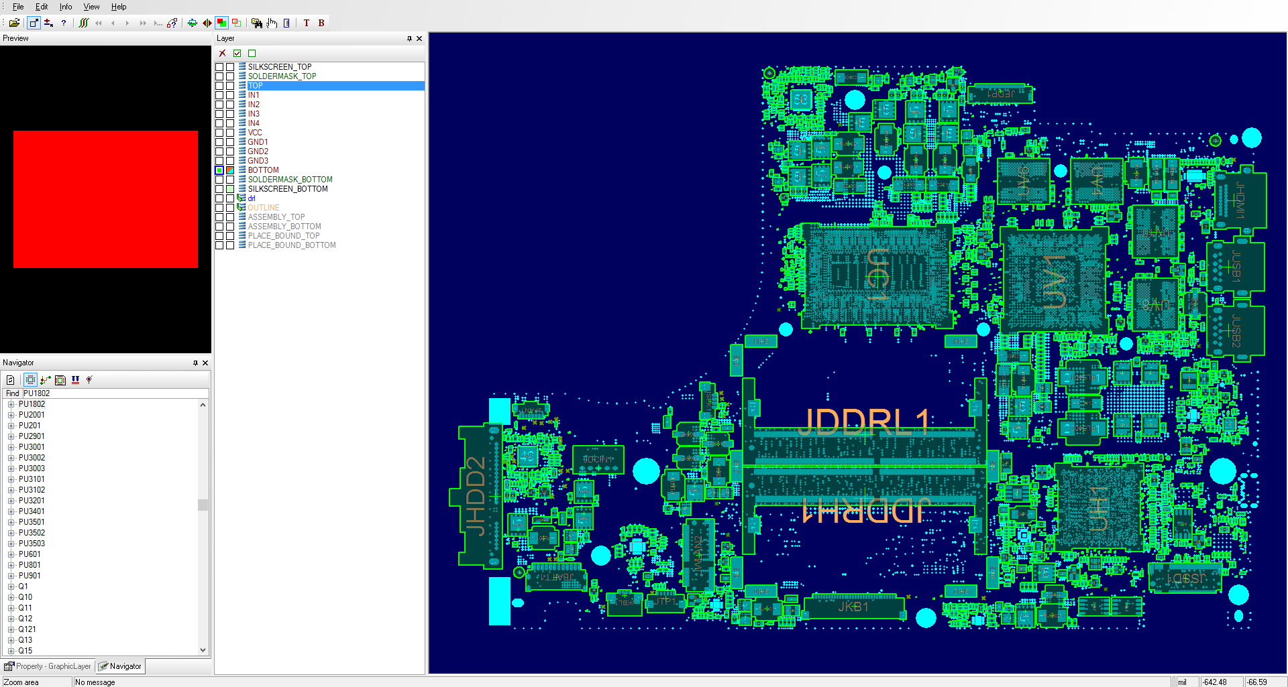Click the red B toolbar button
Image resolution: width=1288 pixels, height=687 pixels.
(321, 23)
